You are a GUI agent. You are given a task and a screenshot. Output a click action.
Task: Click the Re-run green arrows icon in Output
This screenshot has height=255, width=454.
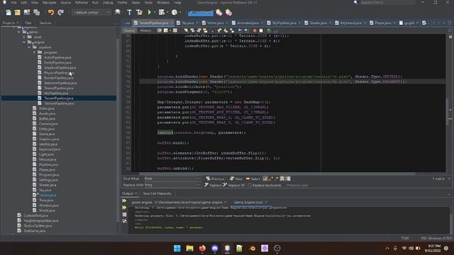click(x=125, y=201)
